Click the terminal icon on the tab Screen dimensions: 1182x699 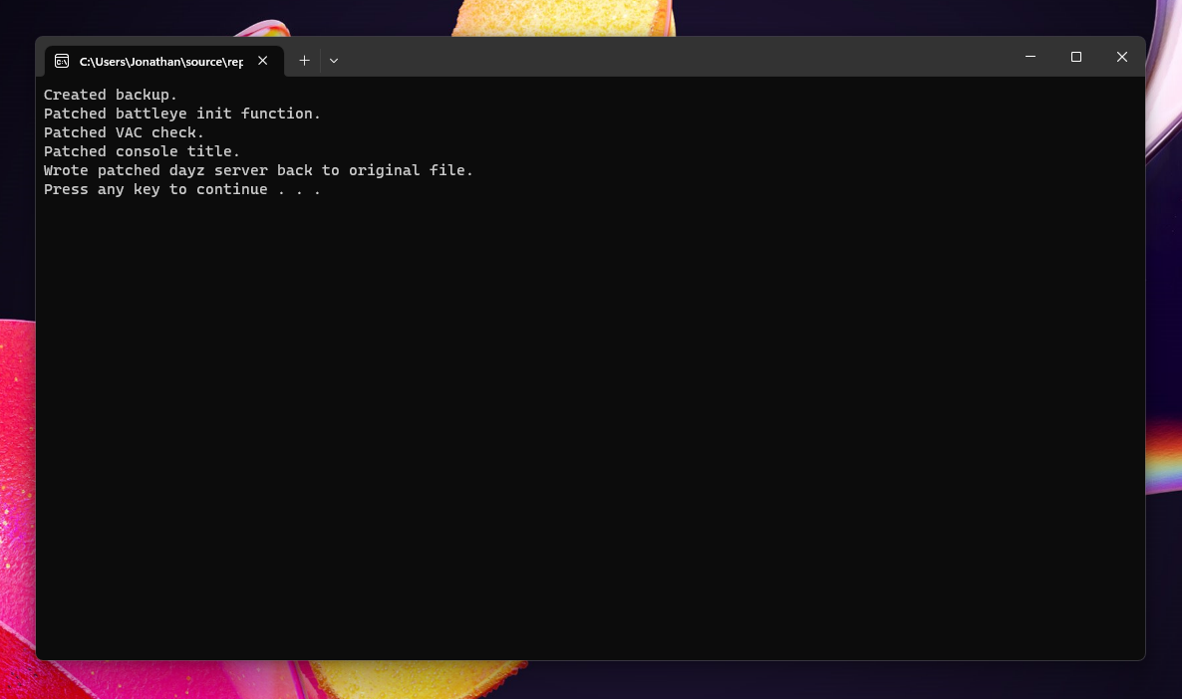tap(62, 61)
